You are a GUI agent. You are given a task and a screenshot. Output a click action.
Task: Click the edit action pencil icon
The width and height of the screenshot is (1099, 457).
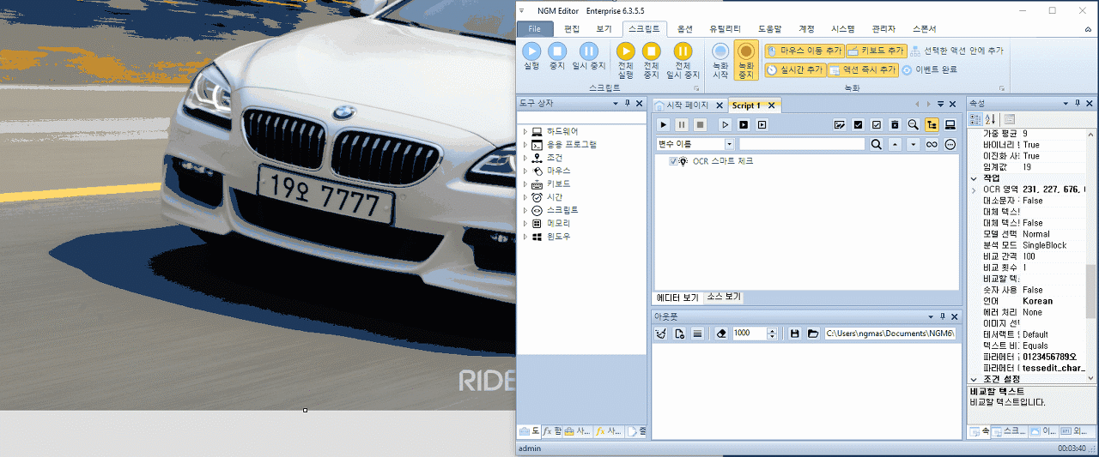click(840, 125)
